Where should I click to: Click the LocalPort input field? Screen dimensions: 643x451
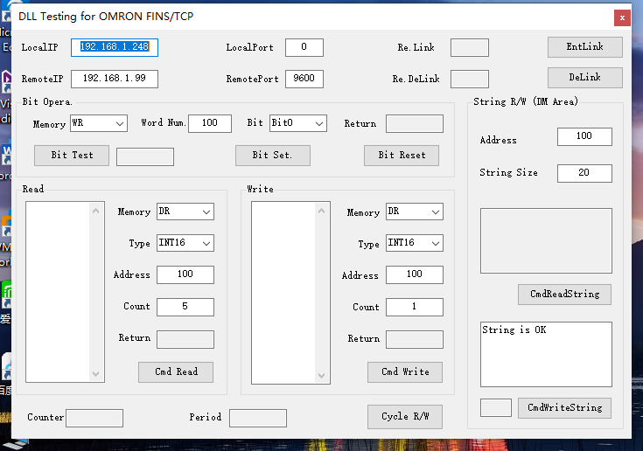tap(304, 47)
